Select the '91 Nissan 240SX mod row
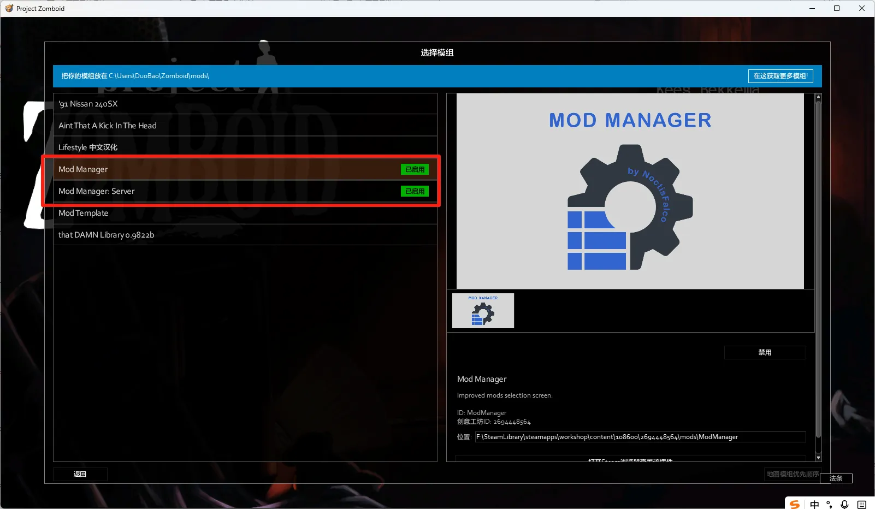875x509 pixels. point(245,104)
